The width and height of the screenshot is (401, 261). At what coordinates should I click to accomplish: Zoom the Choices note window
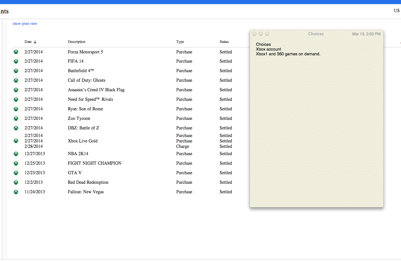coord(267,34)
